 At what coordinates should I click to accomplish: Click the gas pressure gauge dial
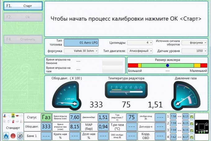(x=186, y=96)
